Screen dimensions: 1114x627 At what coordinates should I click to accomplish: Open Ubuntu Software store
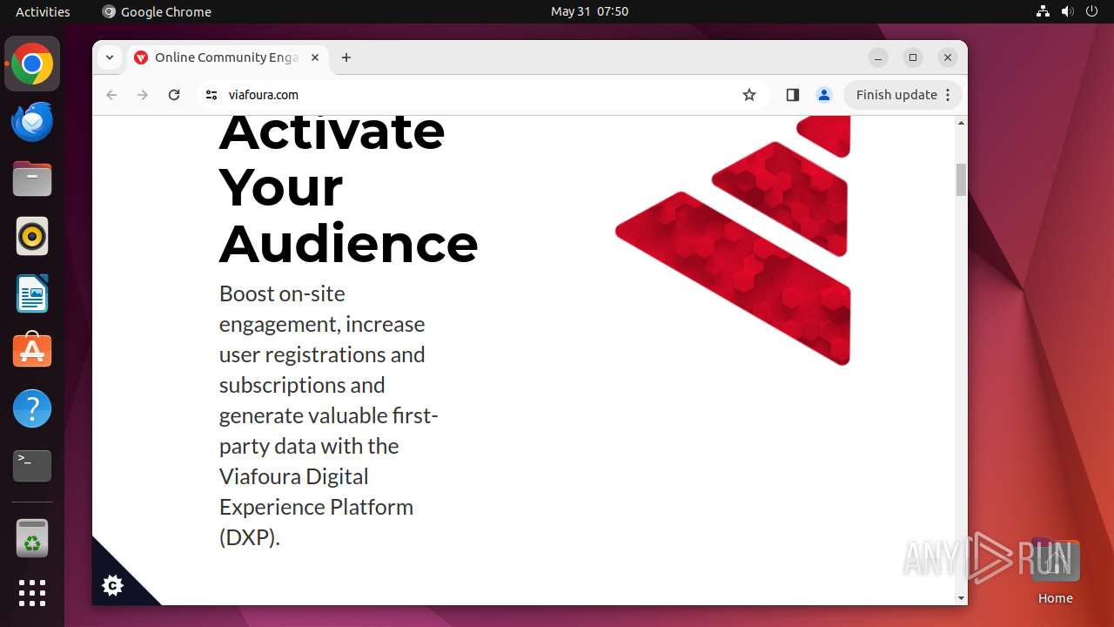coord(32,351)
